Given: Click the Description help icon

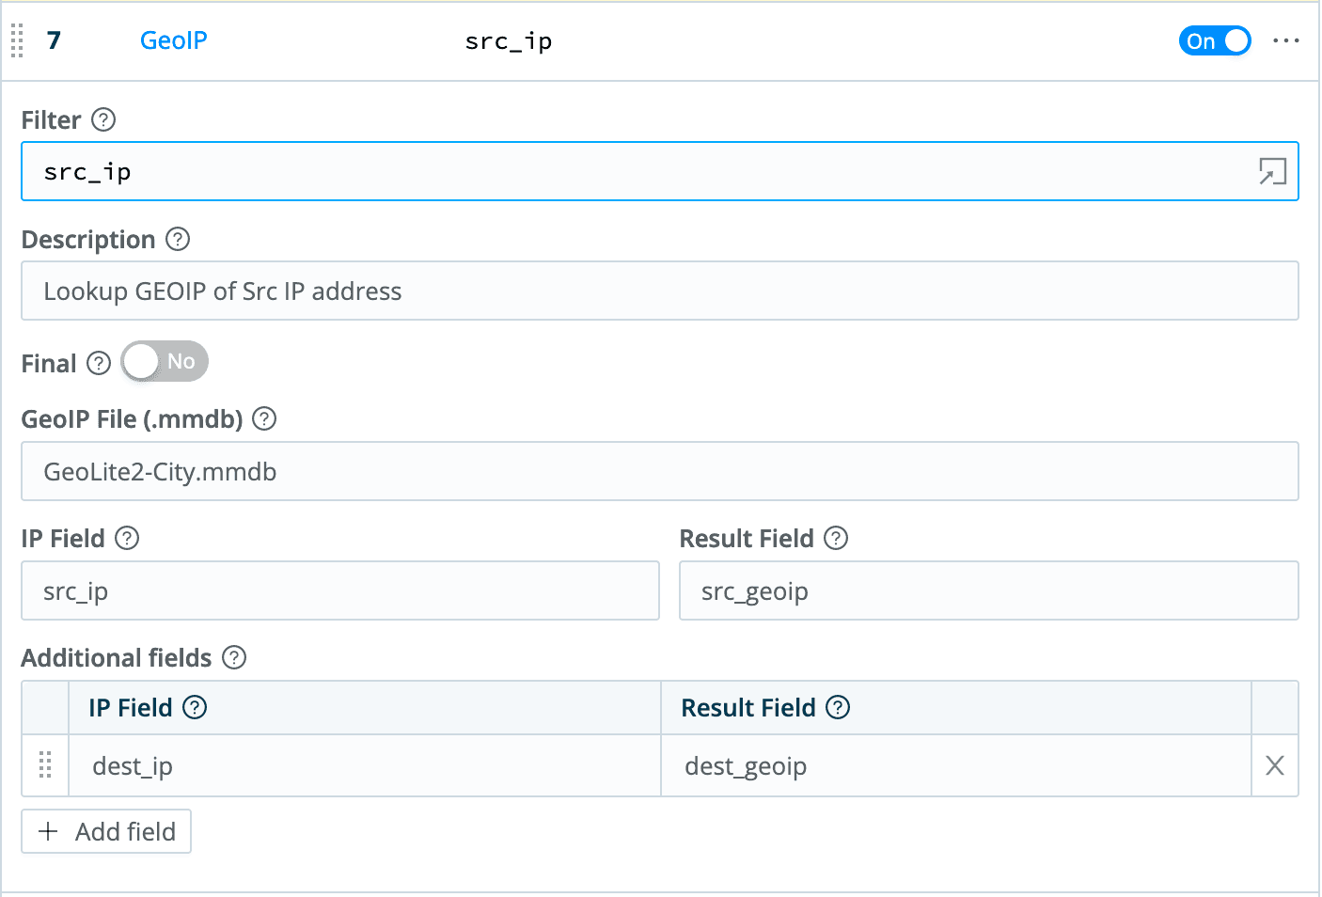Looking at the screenshot, I should click(178, 240).
